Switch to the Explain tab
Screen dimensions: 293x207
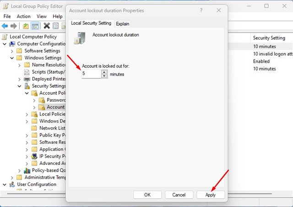tap(122, 23)
